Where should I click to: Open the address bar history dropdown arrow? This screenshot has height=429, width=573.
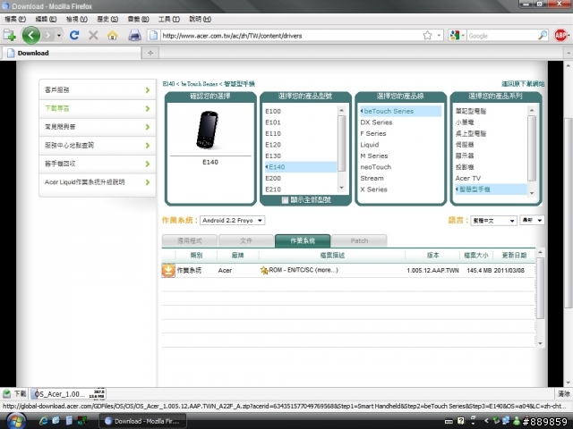(439, 36)
